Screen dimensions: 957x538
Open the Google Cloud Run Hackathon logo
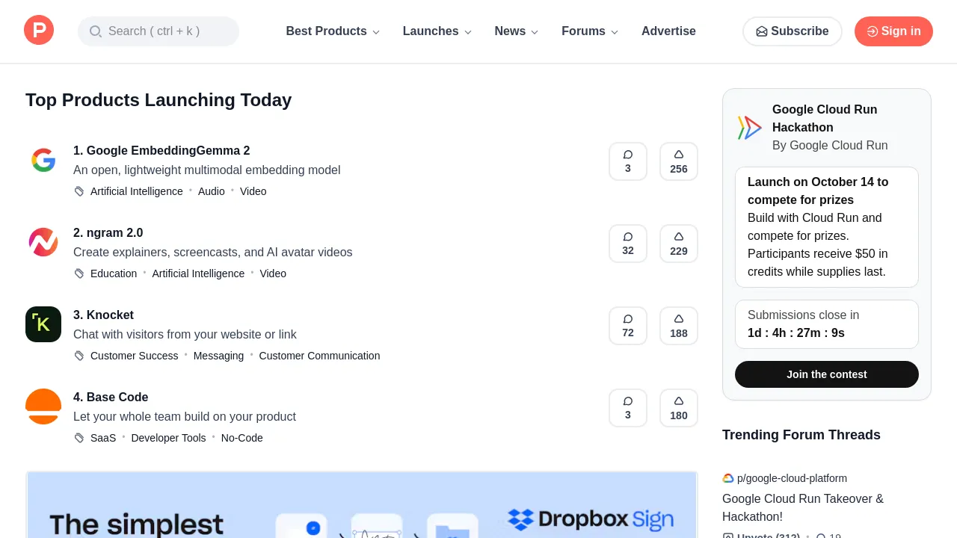[749, 128]
